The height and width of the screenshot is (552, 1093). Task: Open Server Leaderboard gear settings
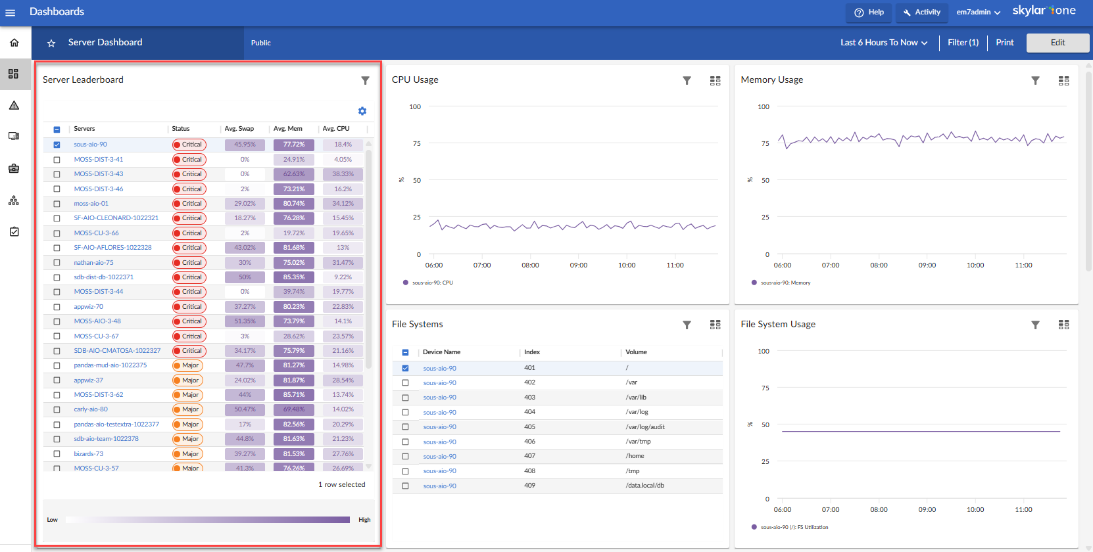coord(362,111)
